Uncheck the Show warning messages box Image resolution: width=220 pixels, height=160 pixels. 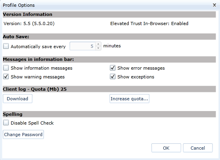click(6, 77)
